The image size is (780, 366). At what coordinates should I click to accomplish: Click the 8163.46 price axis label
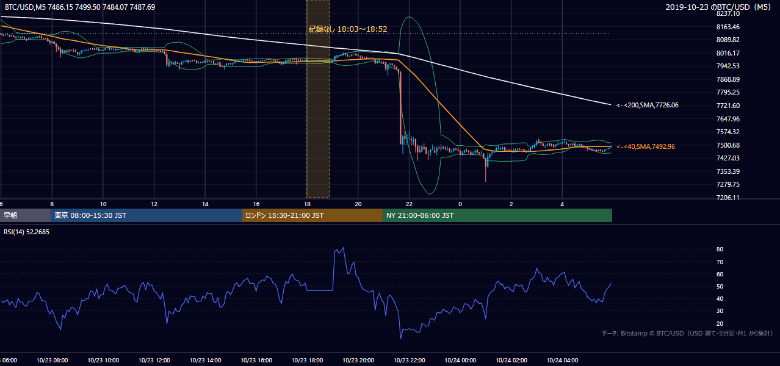click(728, 27)
